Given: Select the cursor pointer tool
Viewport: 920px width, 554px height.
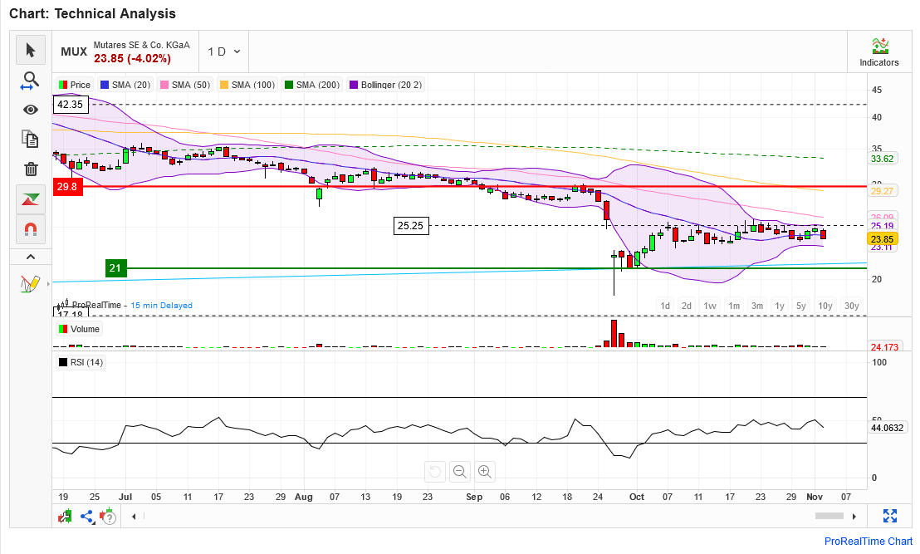Looking at the screenshot, I should pyautogui.click(x=31, y=50).
